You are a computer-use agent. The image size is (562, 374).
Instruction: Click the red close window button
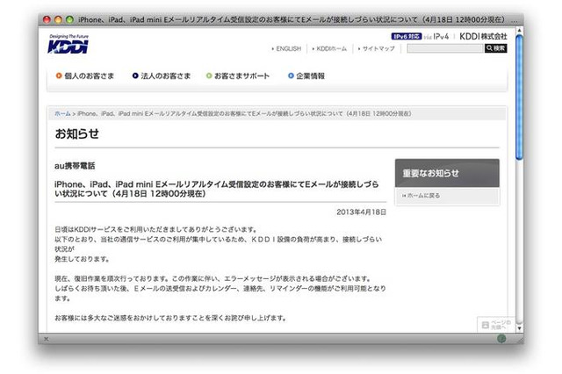[x=47, y=19]
